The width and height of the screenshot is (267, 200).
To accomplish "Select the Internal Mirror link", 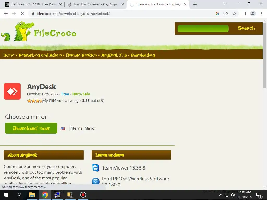I will coord(83,128).
